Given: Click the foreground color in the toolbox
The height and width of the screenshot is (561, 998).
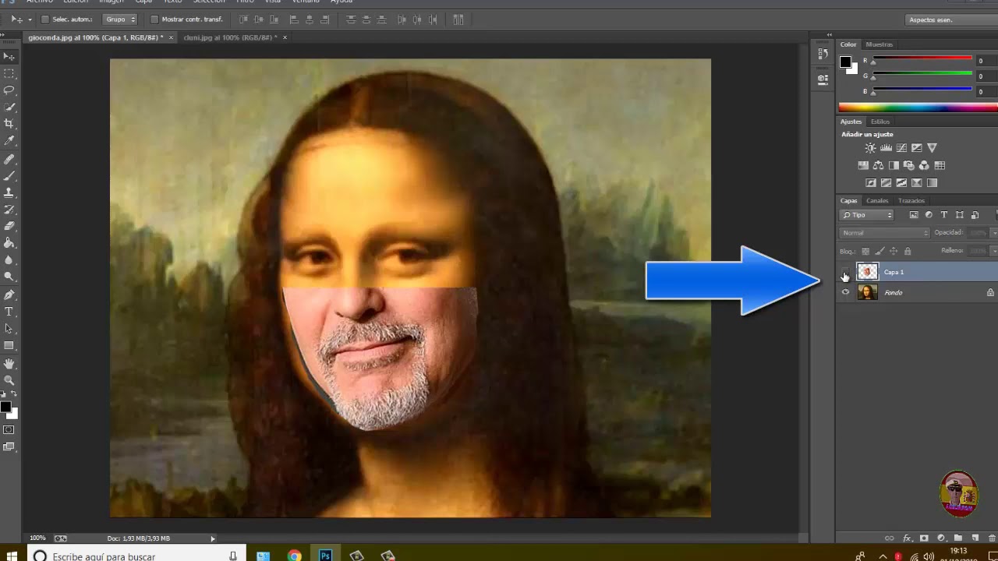Looking at the screenshot, I should click(5, 408).
